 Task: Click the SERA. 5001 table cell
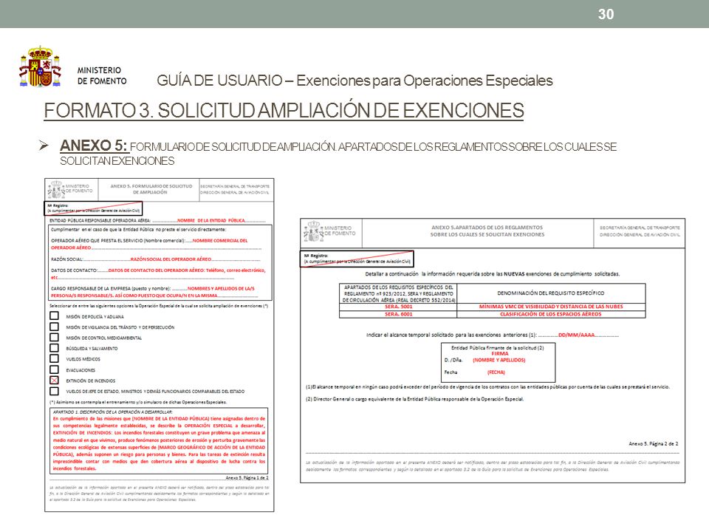pyautogui.click(x=398, y=307)
